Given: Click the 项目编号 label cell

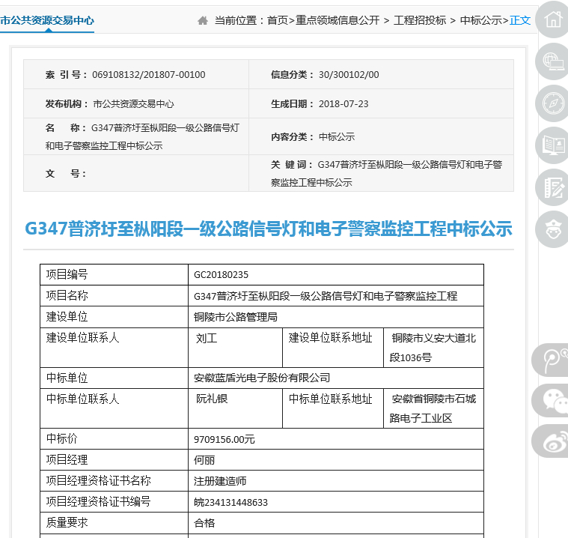Looking at the screenshot, I should (114, 275).
